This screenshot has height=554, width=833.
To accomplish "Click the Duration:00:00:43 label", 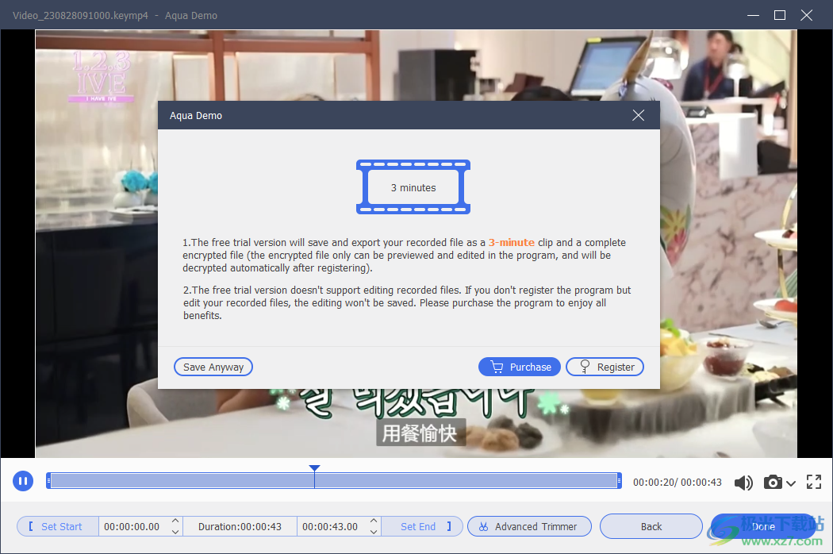I will click(x=240, y=526).
